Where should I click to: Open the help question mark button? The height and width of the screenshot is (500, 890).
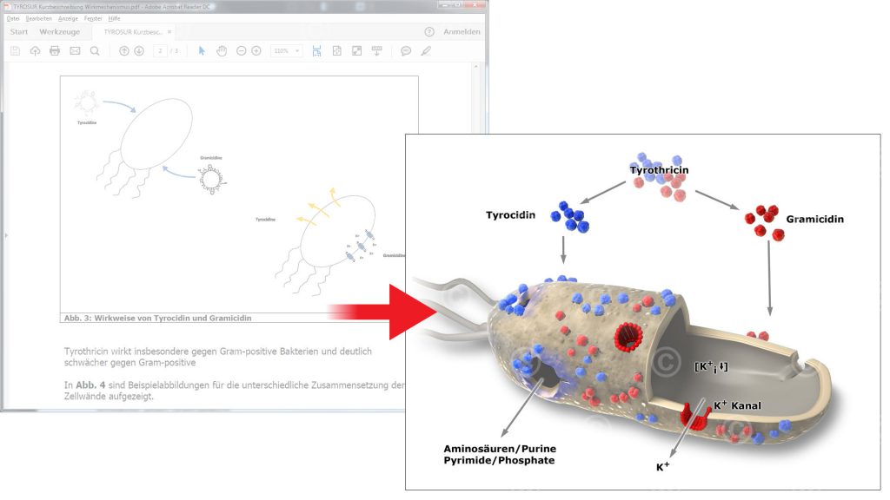click(428, 31)
